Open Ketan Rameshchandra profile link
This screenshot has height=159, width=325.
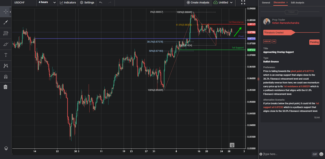(x=286, y=23)
